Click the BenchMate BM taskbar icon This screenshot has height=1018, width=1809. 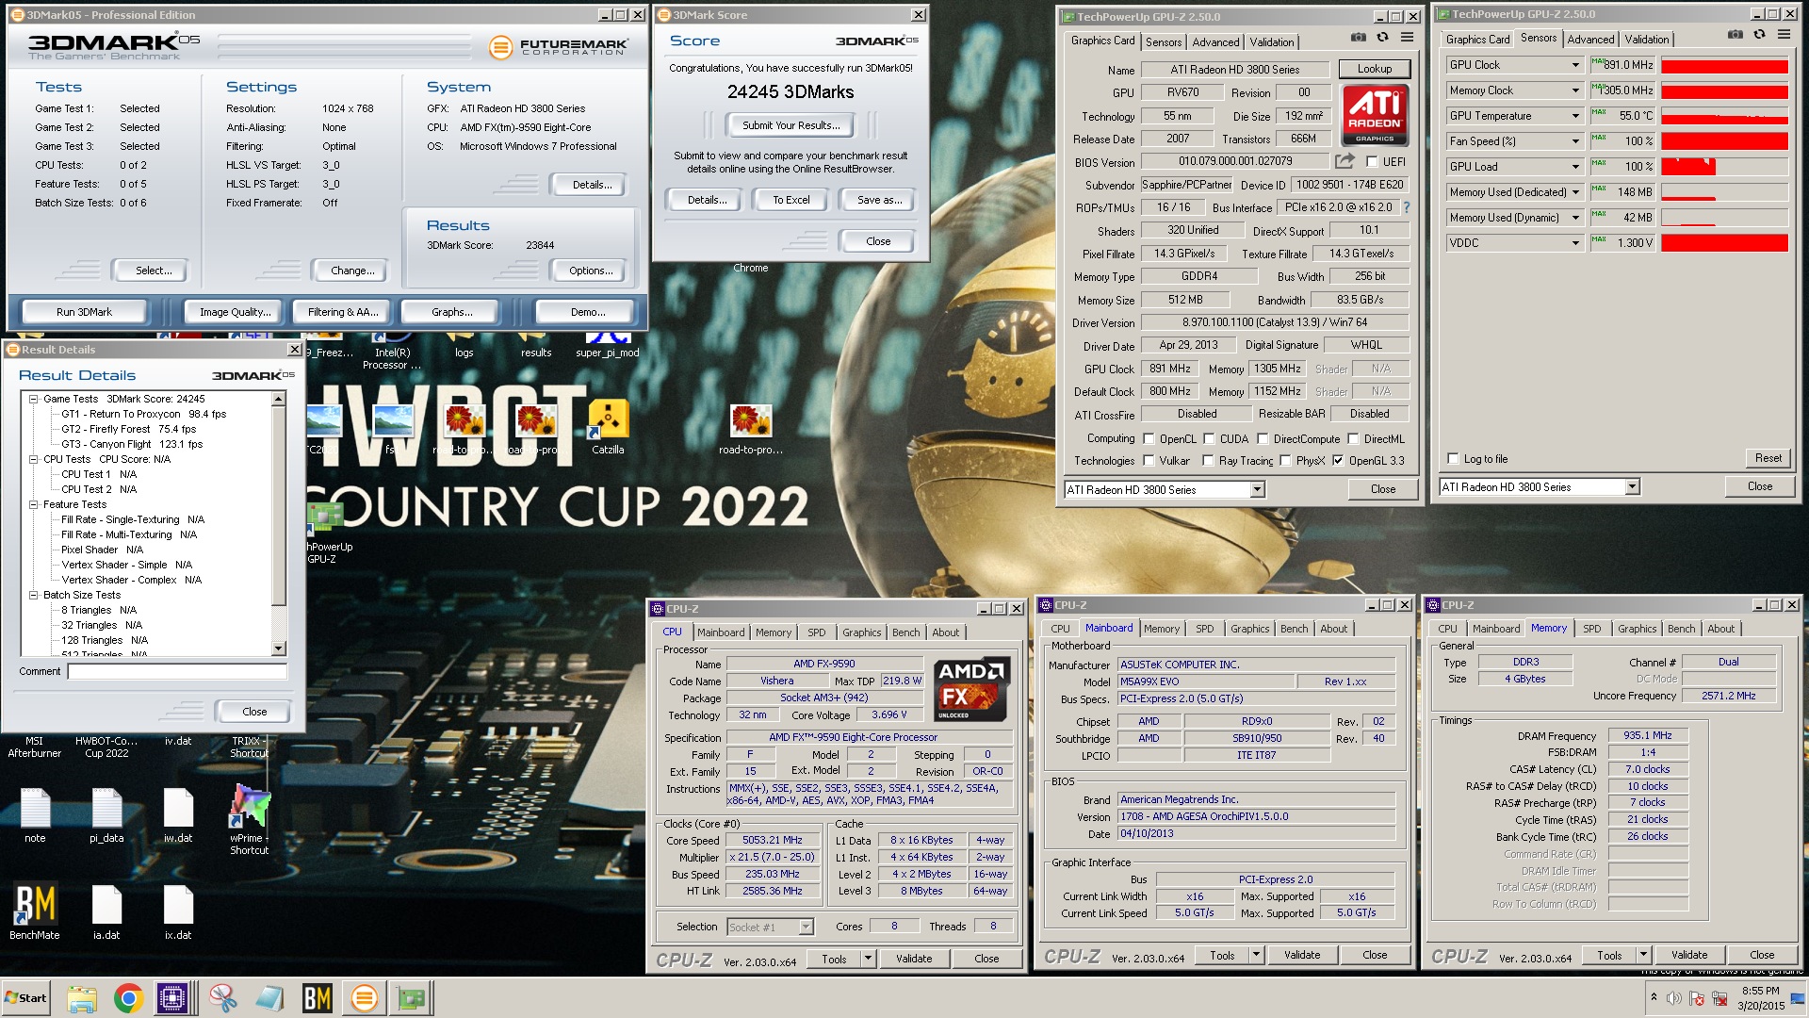point(317,998)
